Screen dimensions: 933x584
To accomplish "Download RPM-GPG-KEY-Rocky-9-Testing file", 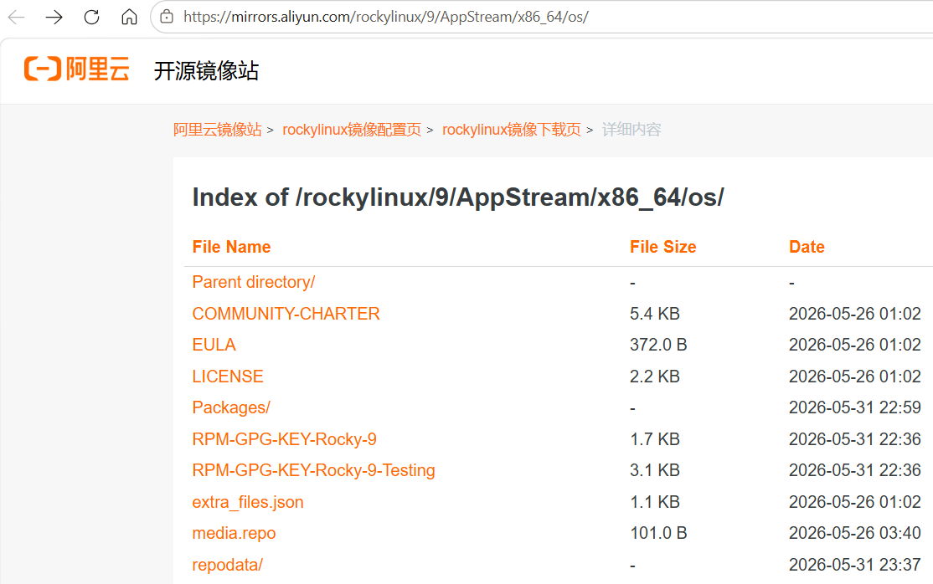I will click(313, 470).
